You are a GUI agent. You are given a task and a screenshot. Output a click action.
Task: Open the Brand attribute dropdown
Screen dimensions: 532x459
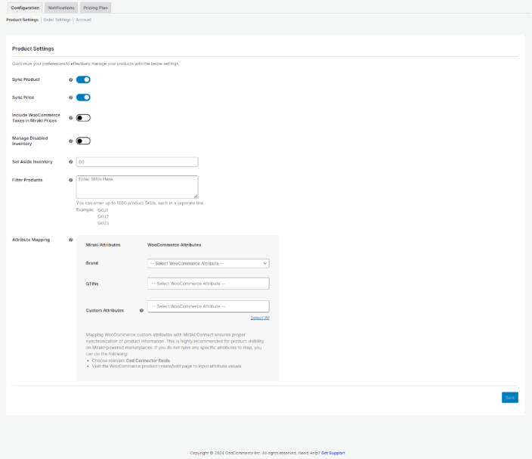209,263
